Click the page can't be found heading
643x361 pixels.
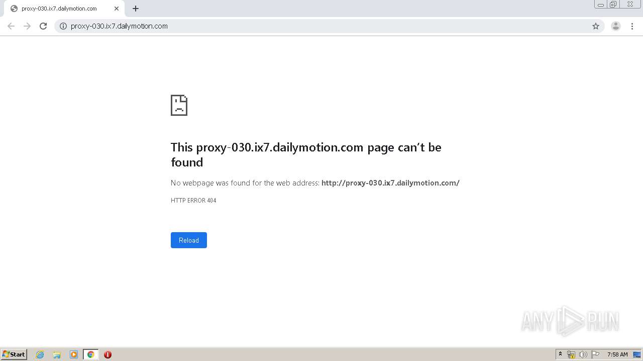(306, 154)
